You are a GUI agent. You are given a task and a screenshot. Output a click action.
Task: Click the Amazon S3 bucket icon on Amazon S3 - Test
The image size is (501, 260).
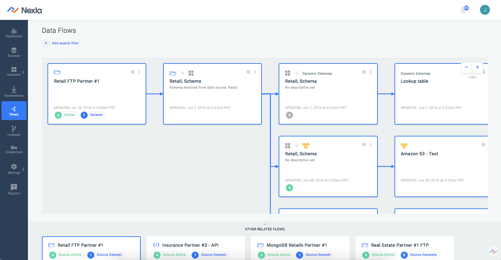(404, 145)
